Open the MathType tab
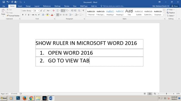The image size is (181, 101). click(x=84, y=6)
